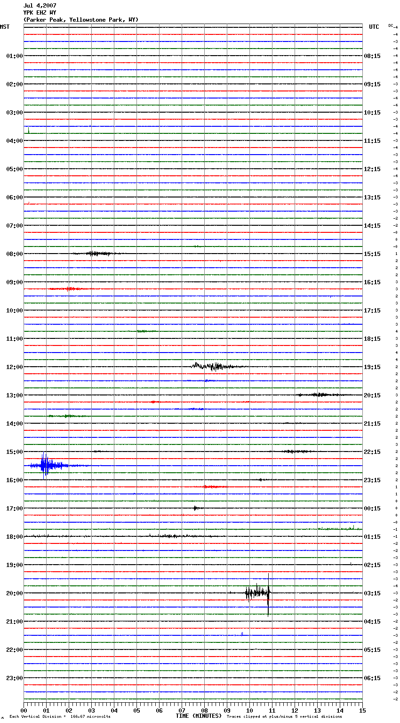Click the black seismic burst on the 20:00 trace
The width and height of the screenshot is (400, 723).
point(258,594)
